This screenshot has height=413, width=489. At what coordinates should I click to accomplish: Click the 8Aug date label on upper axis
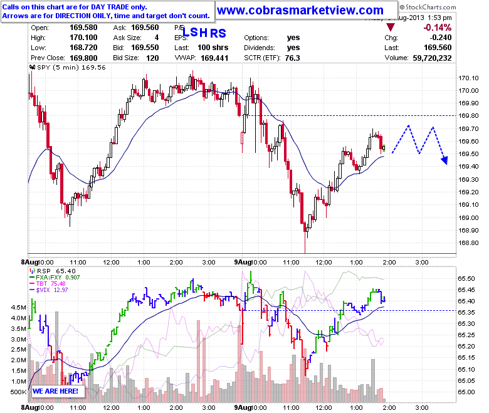pos(29,262)
